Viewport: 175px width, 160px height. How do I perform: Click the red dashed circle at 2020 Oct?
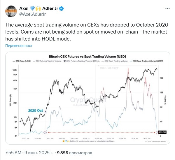45,132
